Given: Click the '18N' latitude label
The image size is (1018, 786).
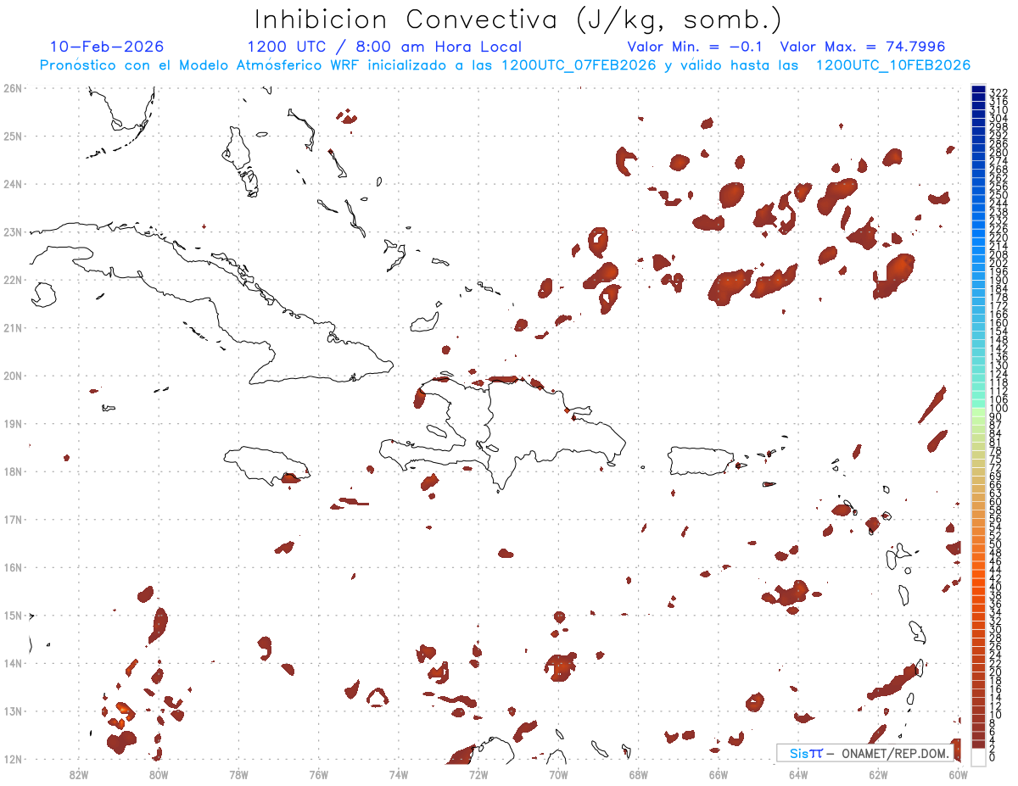Looking at the screenshot, I should click(x=13, y=471).
